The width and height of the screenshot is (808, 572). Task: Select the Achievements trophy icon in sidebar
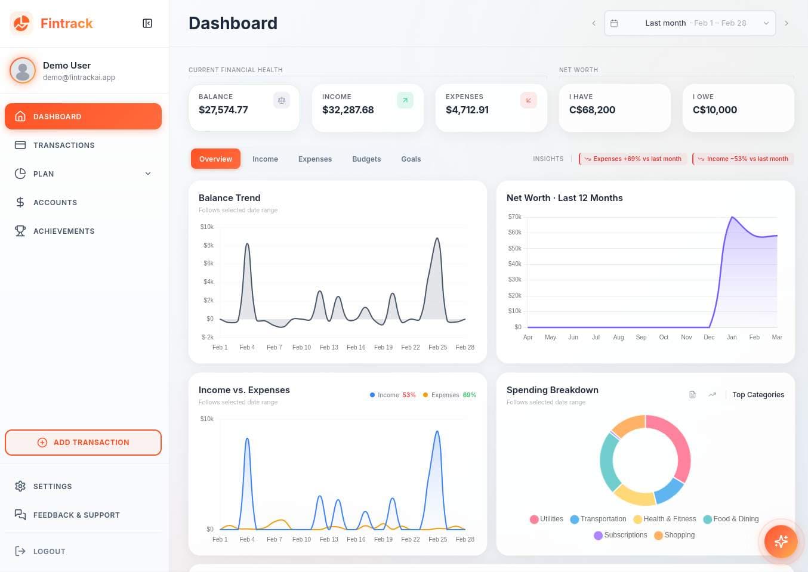(20, 231)
